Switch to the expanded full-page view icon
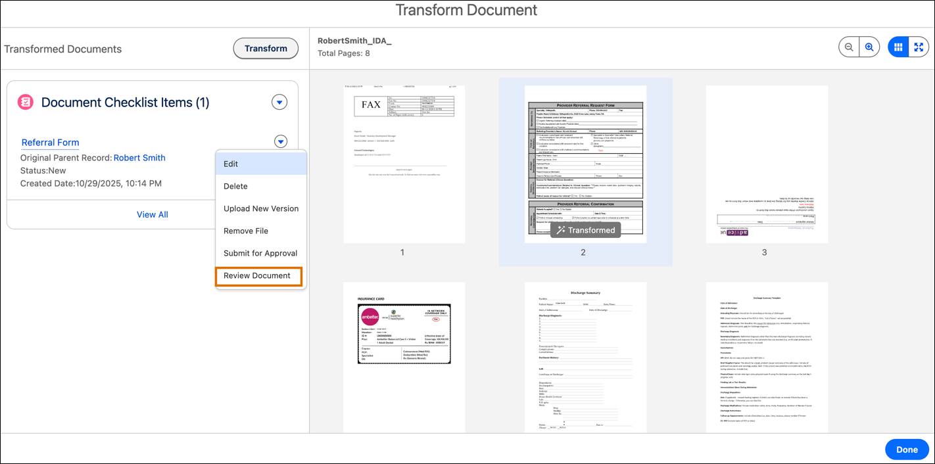This screenshot has height=464, width=935. point(919,47)
